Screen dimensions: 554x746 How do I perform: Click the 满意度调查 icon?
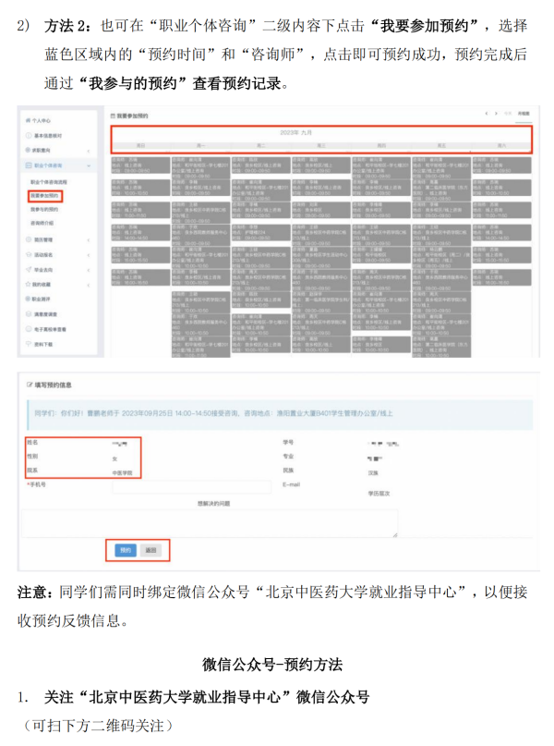click(26, 314)
